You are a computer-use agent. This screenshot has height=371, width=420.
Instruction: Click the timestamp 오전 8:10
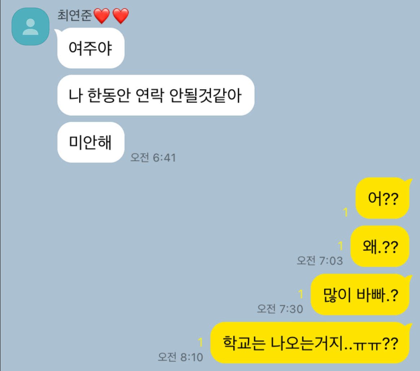pos(180,357)
